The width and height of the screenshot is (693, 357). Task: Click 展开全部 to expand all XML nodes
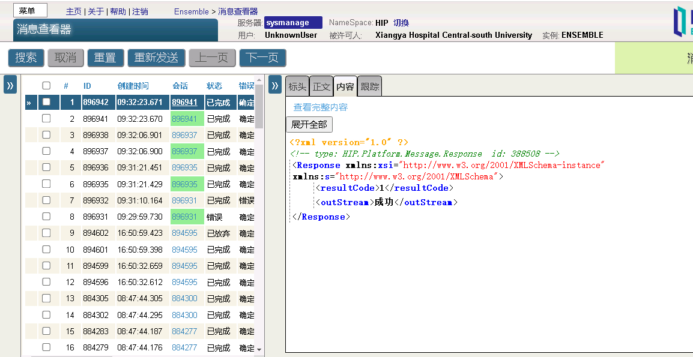[309, 125]
